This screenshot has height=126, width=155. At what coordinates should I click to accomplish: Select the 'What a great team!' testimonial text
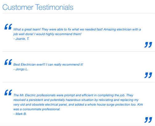(x=77, y=32)
